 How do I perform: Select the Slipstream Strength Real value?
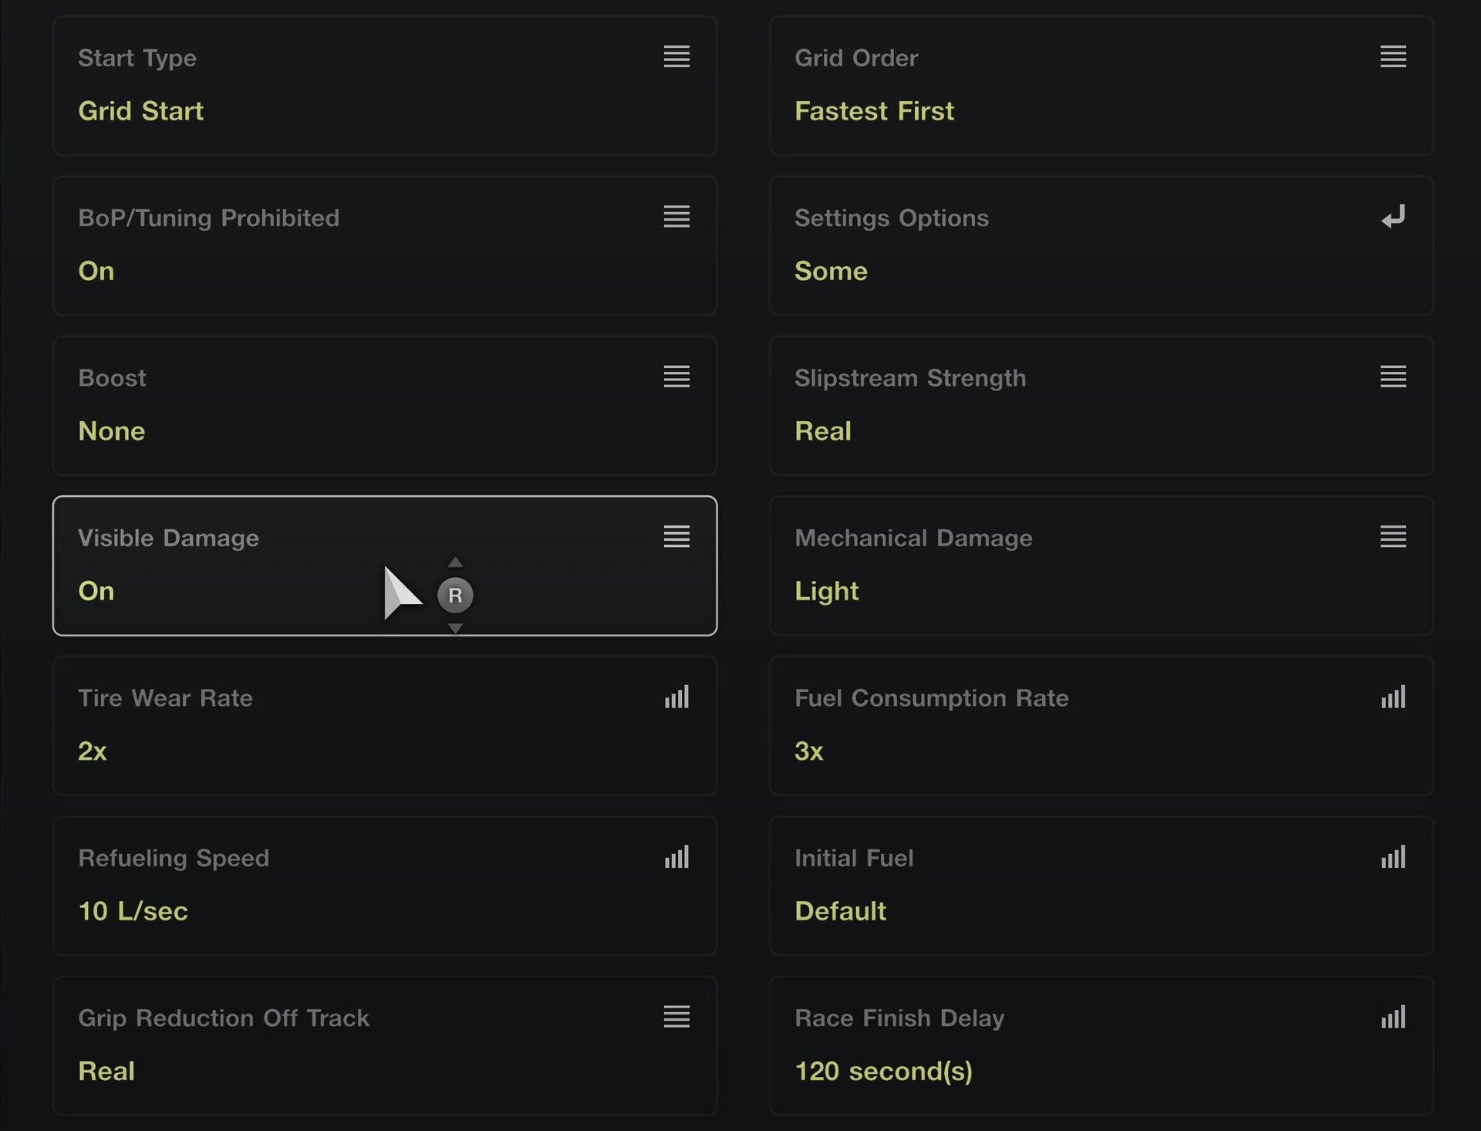[x=823, y=430]
